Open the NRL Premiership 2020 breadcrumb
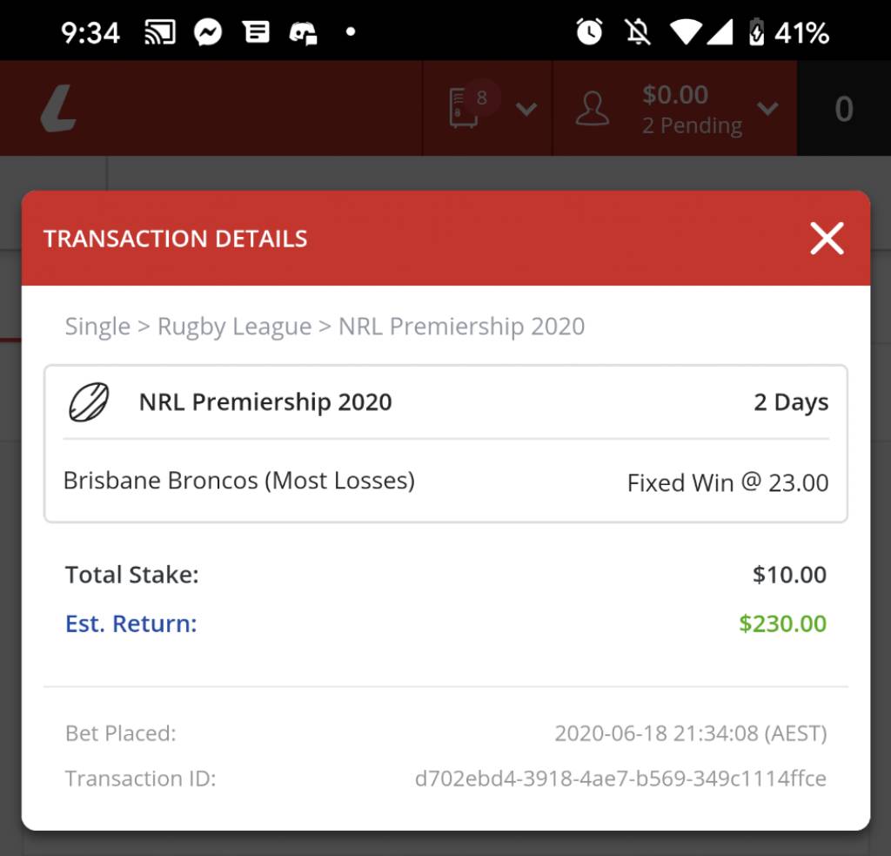This screenshot has height=856, width=891. tap(461, 327)
